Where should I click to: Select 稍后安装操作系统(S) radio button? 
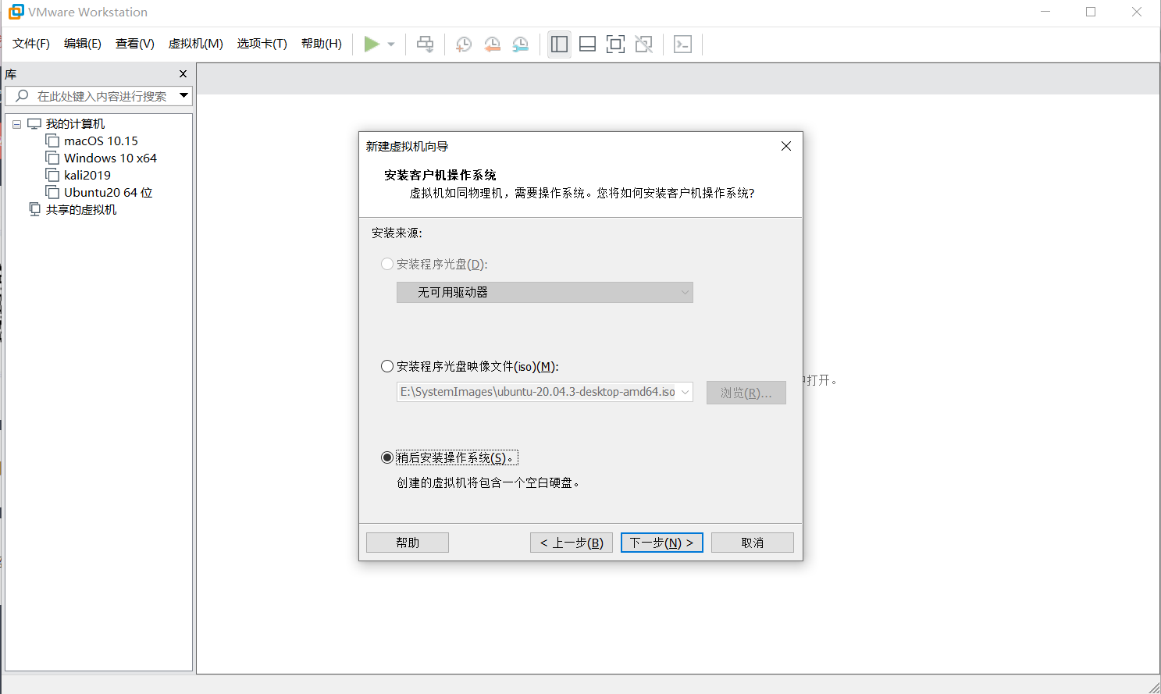(x=387, y=457)
